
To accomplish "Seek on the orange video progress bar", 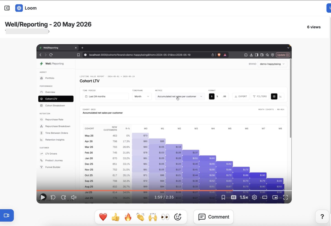I will [x=164, y=190].
